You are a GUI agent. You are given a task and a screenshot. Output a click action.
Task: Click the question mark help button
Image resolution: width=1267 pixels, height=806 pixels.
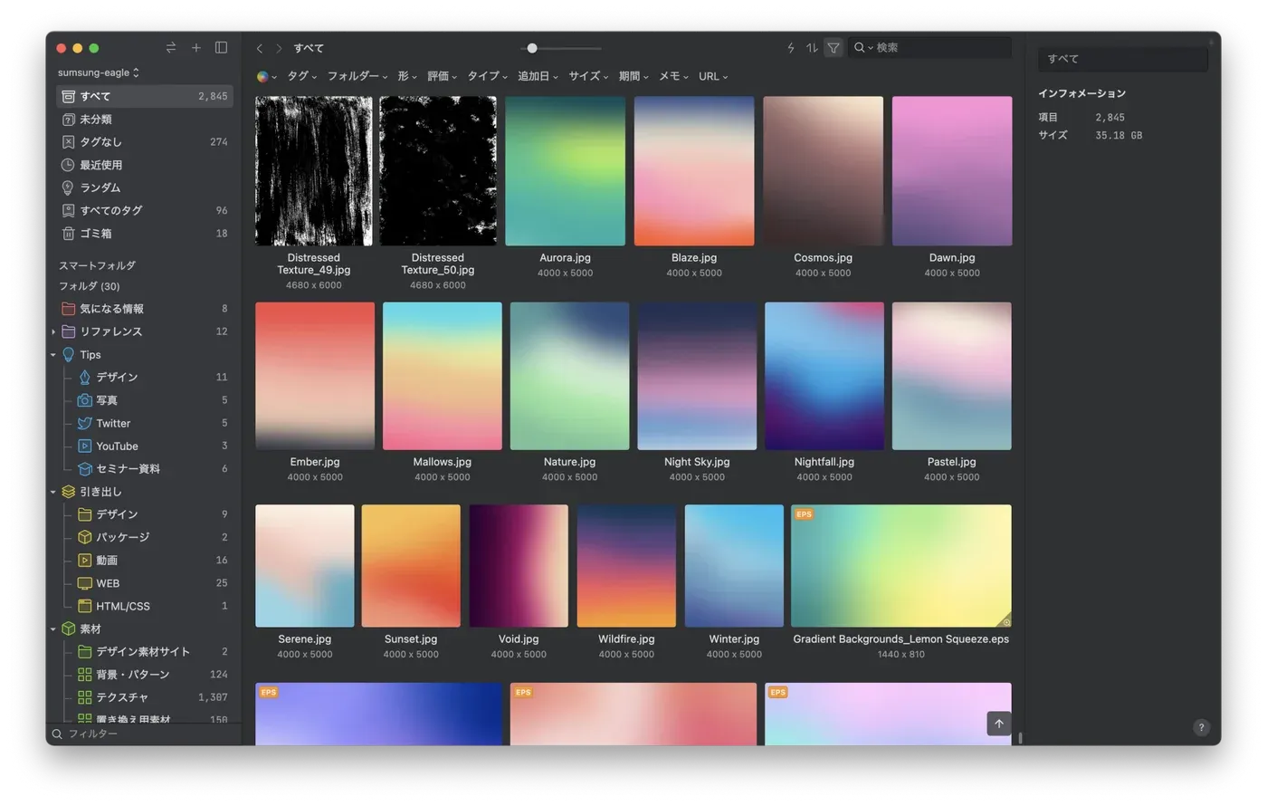[1201, 727]
